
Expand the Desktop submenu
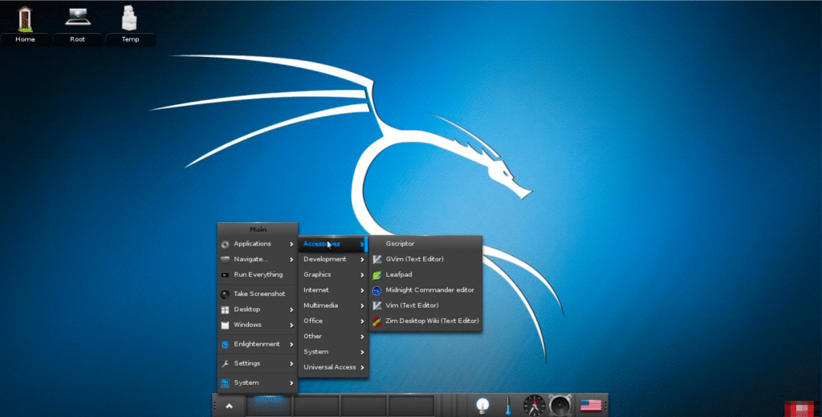(x=258, y=310)
